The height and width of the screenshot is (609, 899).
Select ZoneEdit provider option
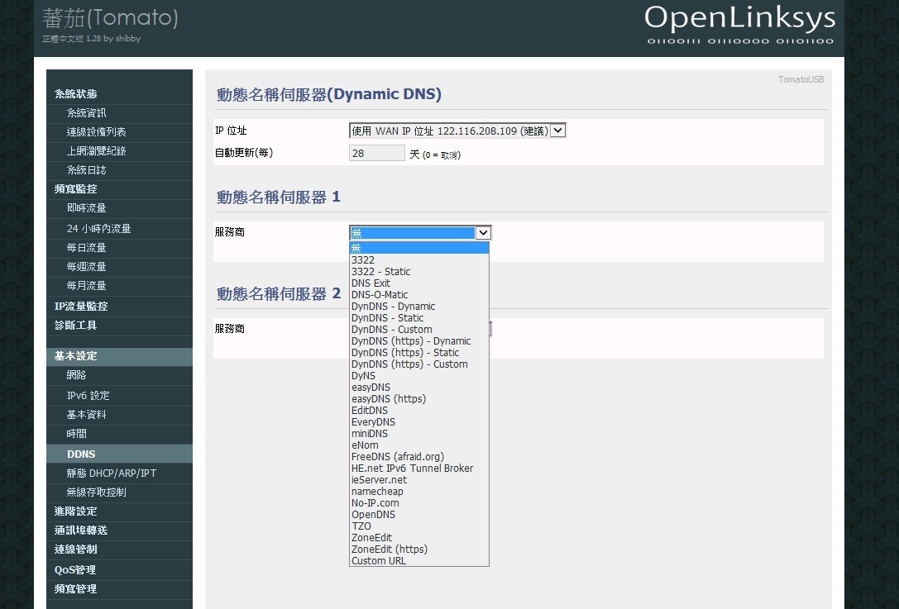point(419,538)
